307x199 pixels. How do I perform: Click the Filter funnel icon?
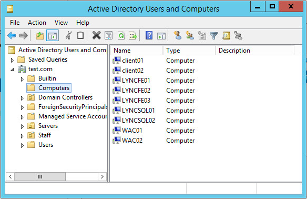click(213, 36)
